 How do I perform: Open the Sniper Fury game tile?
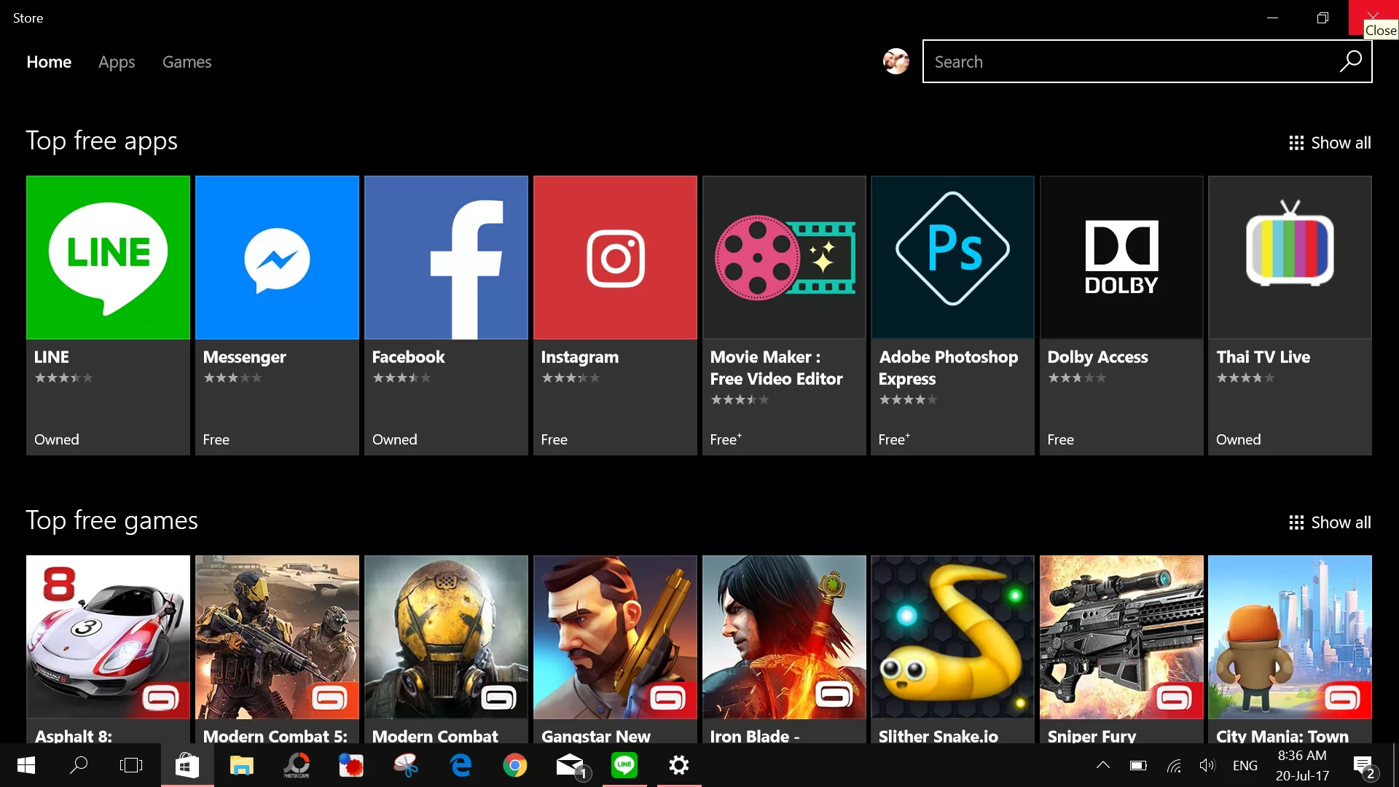tap(1121, 649)
